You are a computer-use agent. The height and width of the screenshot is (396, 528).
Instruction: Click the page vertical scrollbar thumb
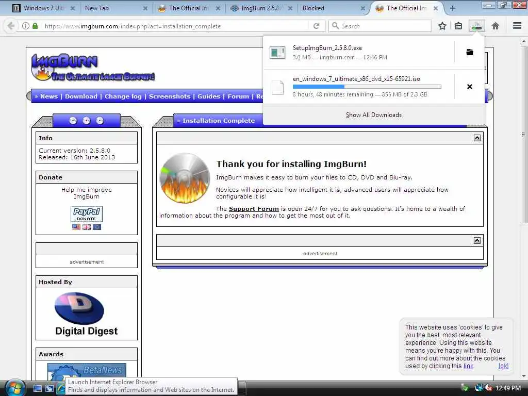click(523, 135)
